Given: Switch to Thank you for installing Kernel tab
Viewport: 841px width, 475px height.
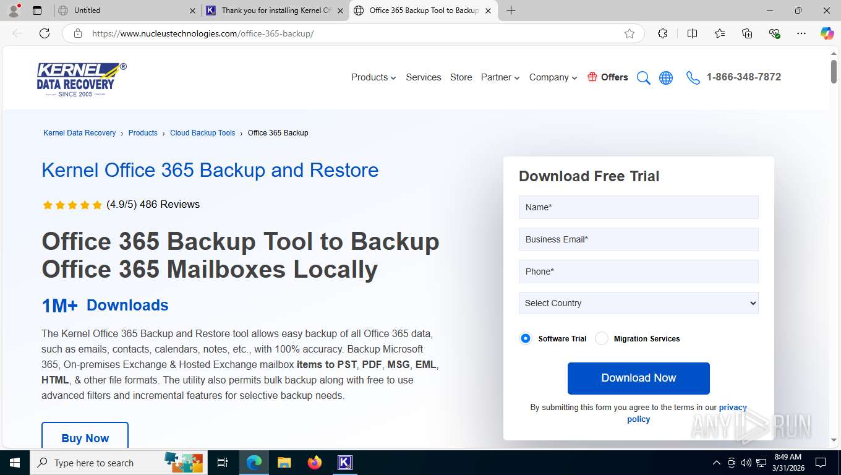Looking at the screenshot, I should coord(275,11).
